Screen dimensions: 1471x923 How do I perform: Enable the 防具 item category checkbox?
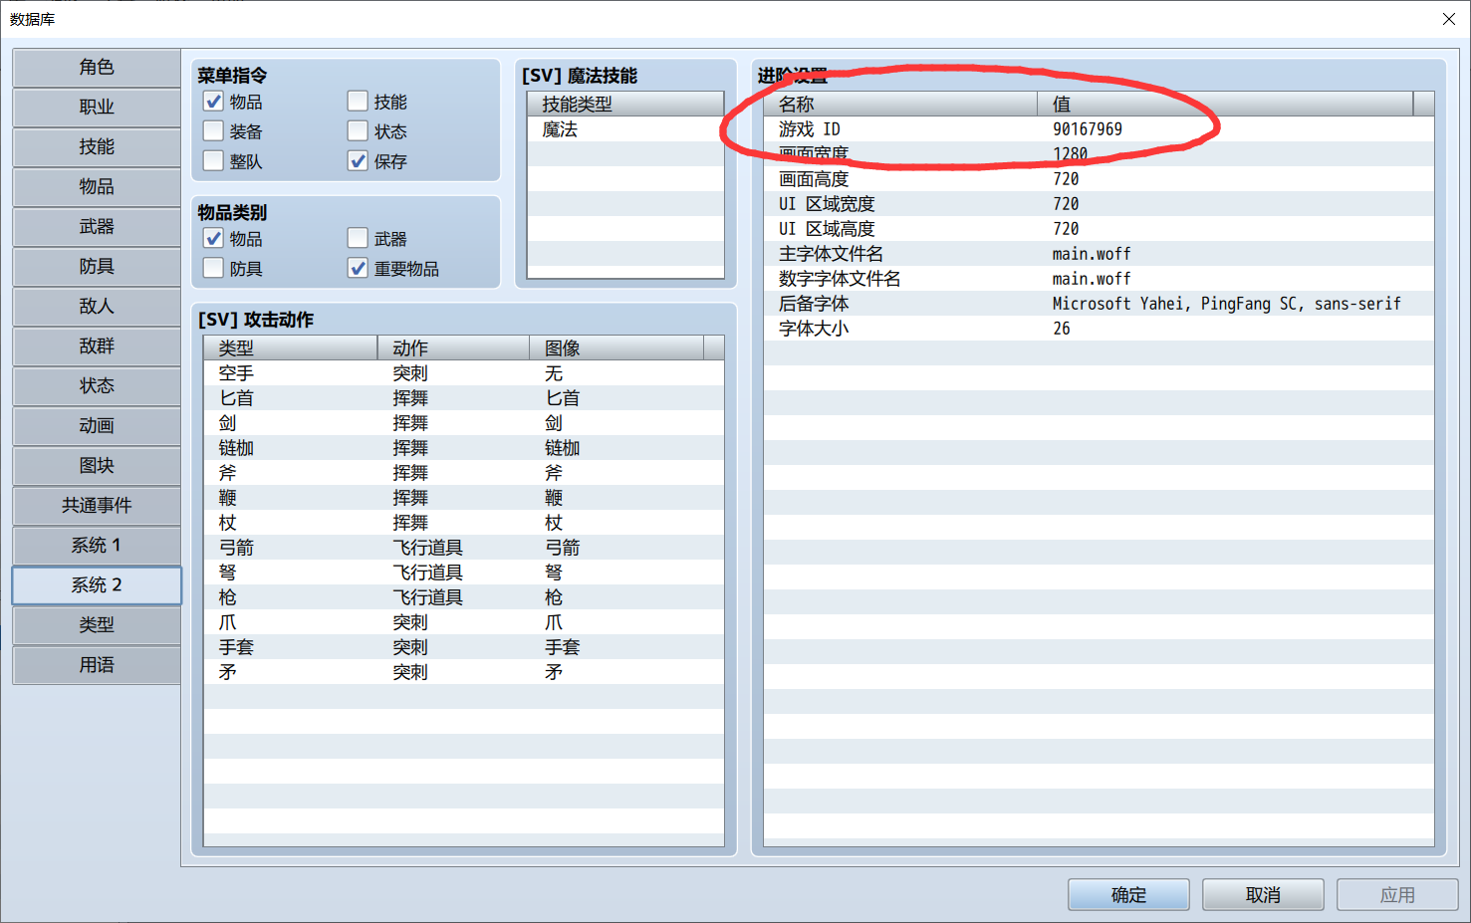coord(213,269)
